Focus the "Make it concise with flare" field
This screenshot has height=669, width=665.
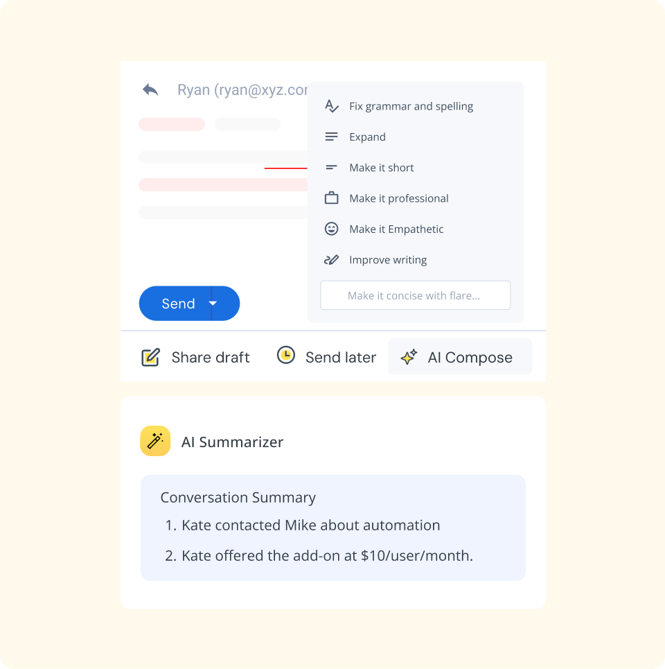click(x=415, y=295)
